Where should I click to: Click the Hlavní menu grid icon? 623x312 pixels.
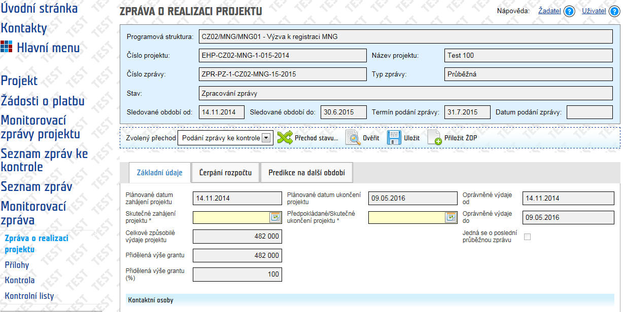click(x=6, y=47)
